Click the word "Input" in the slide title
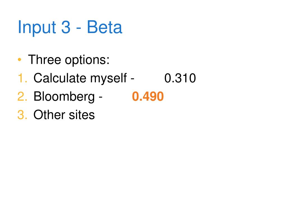This screenshot has width=287, height=215. (x=37, y=27)
